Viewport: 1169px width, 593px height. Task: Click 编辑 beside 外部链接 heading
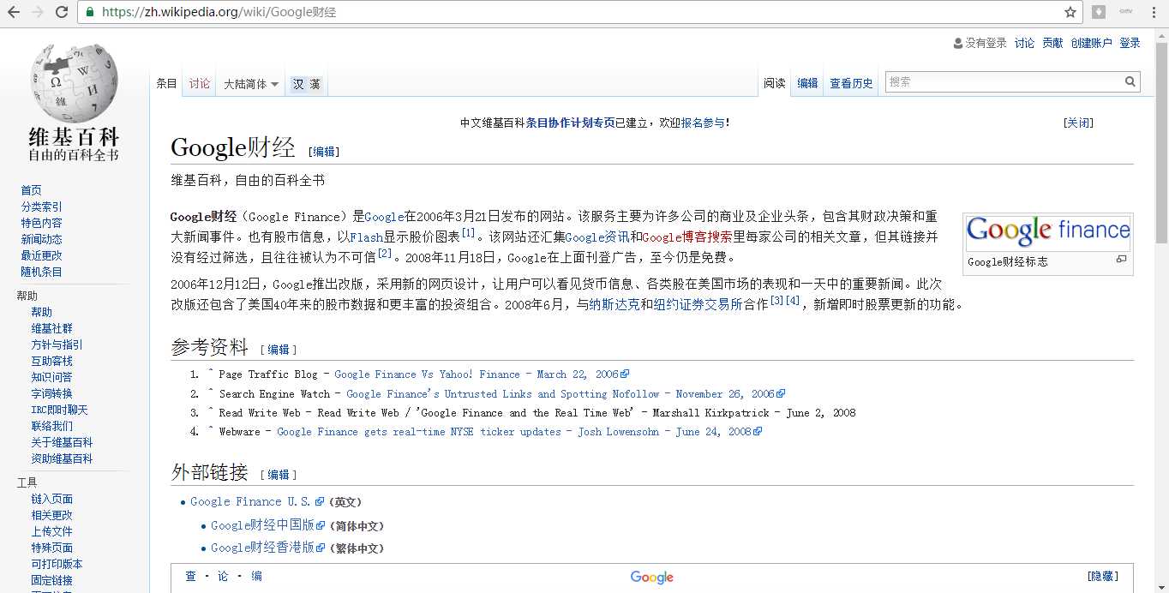[x=279, y=475]
